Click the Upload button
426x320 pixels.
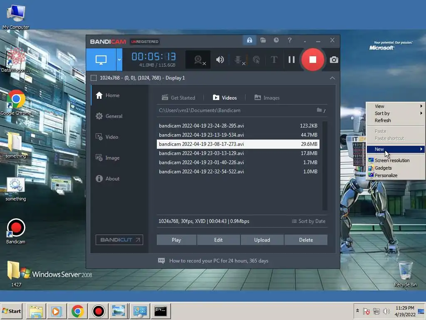262,240
